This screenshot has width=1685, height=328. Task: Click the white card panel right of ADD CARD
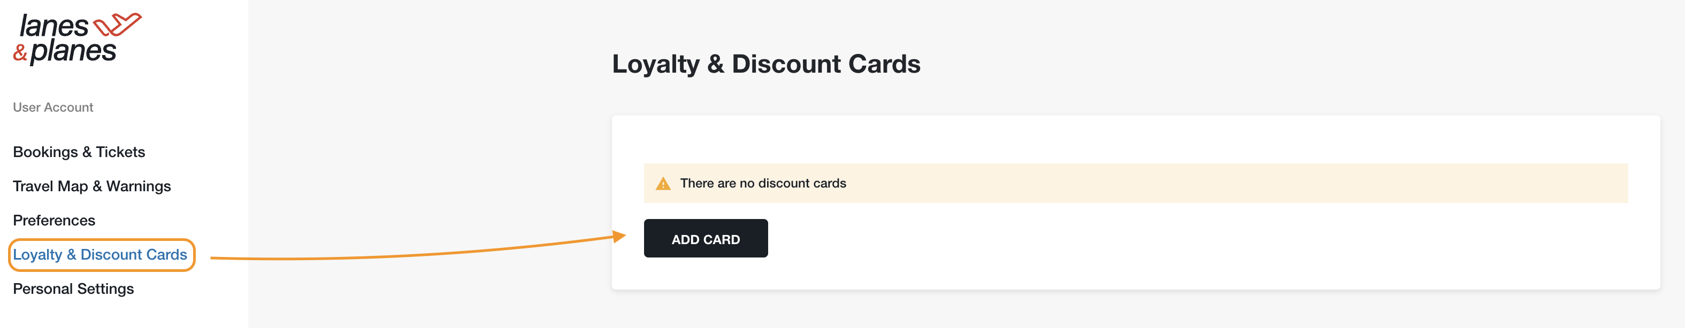click(x=1210, y=238)
